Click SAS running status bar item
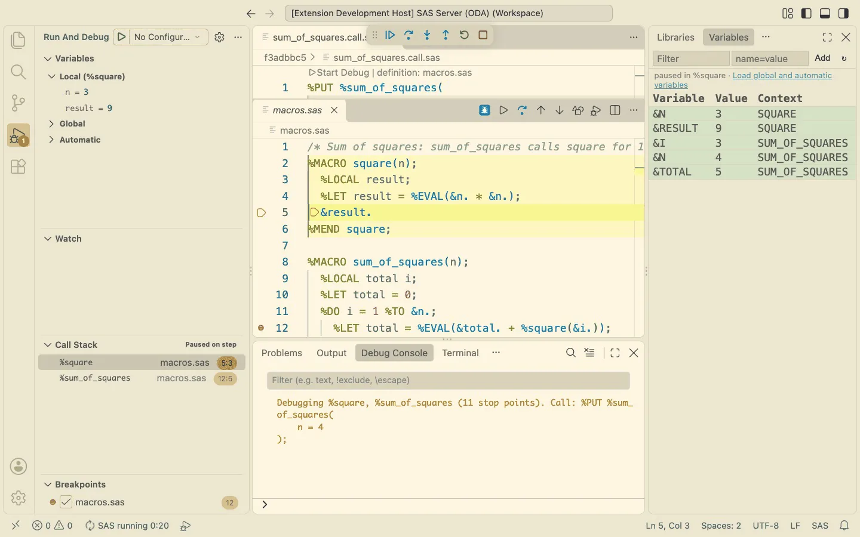This screenshot has width=860, height=537. pyautogui.click(x=127, y=526)
